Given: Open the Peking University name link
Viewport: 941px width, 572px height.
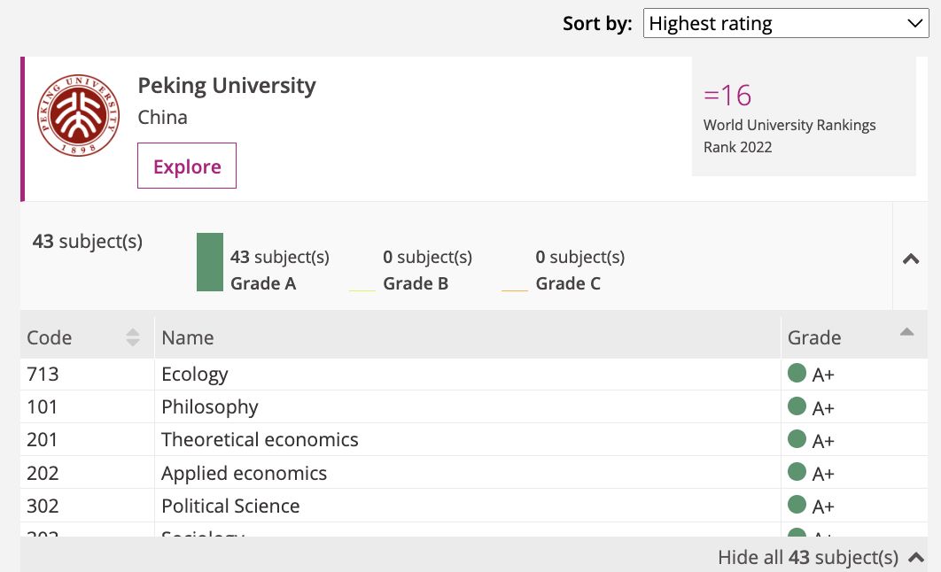Looking at the screenshot, I should click(227, 86).
